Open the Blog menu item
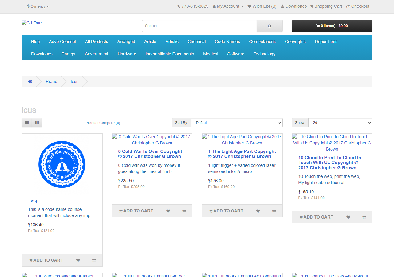The width and height of the screenshot is (394, 277). [35, 42]
